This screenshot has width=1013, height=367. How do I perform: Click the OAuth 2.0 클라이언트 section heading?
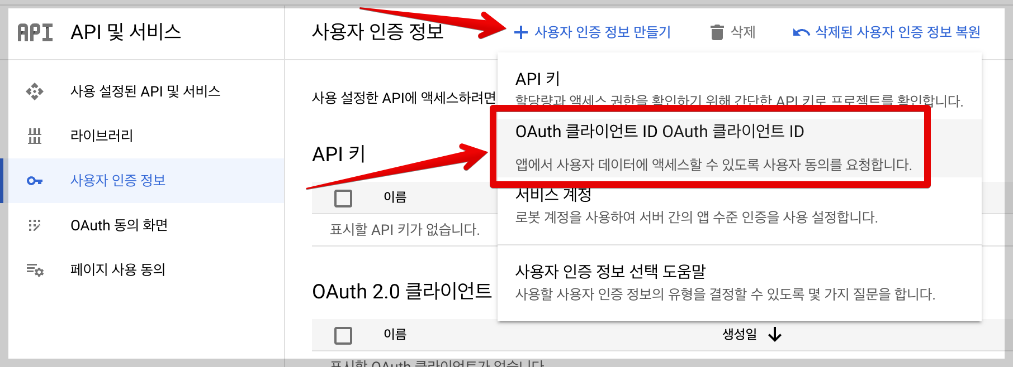pos(402,291)
